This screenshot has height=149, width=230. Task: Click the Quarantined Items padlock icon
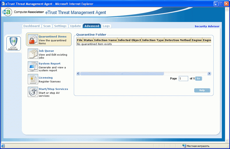click(33, 40)
